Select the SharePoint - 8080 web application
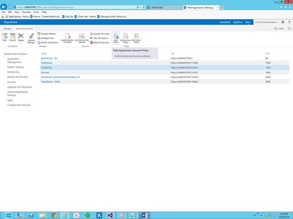Image resolution: width=293 pixels, height=219 pixels. click(50, 82)
